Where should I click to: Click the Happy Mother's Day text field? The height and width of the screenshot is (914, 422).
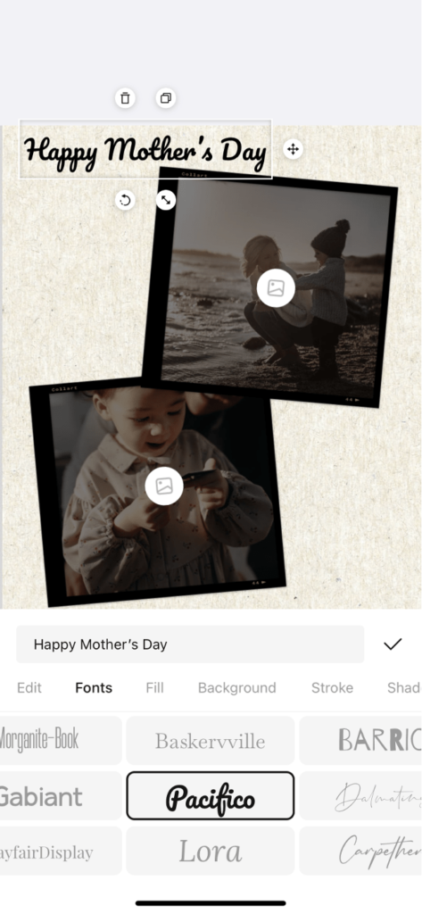(190, 644)
